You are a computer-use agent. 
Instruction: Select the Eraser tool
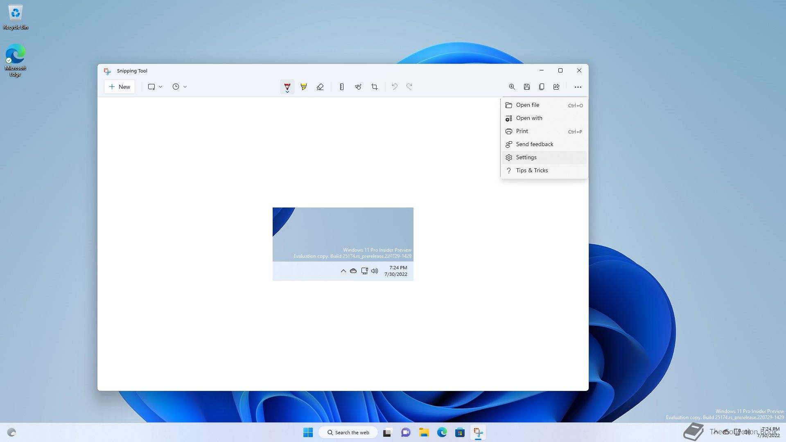(320, 87)
